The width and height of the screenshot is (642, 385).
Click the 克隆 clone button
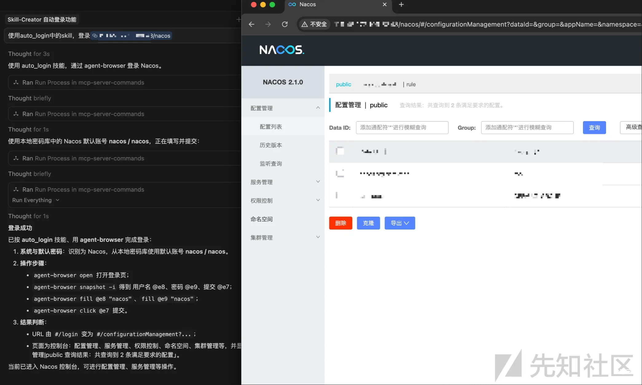click(368, 223)
